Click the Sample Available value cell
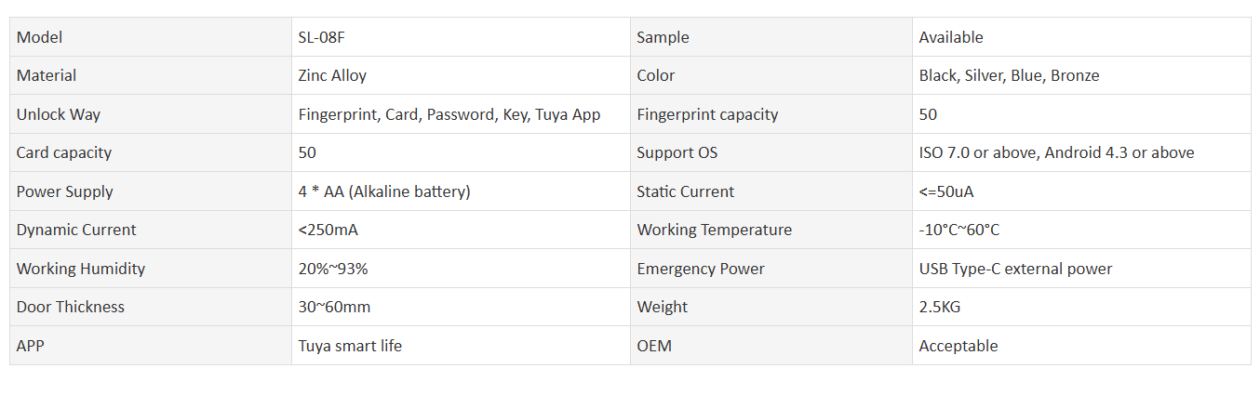1260x395 pixels. (1081, 37)
